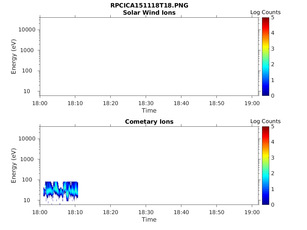Click the dark blue bottom of Cometary colorbar
This screenshot has width=307, height=230.
(x=266, y=202)
